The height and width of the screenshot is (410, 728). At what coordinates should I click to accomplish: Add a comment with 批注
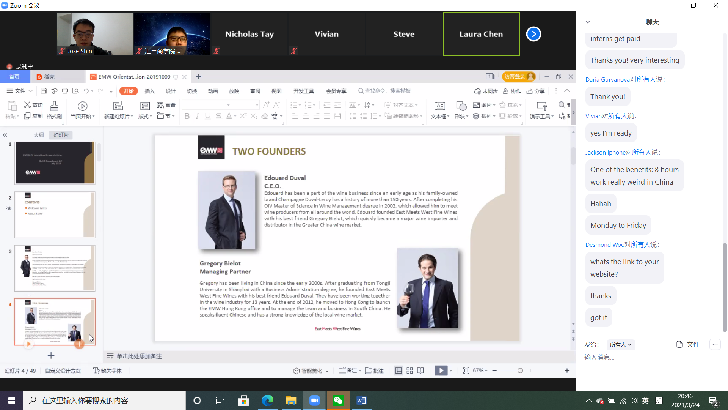[374, 371]
